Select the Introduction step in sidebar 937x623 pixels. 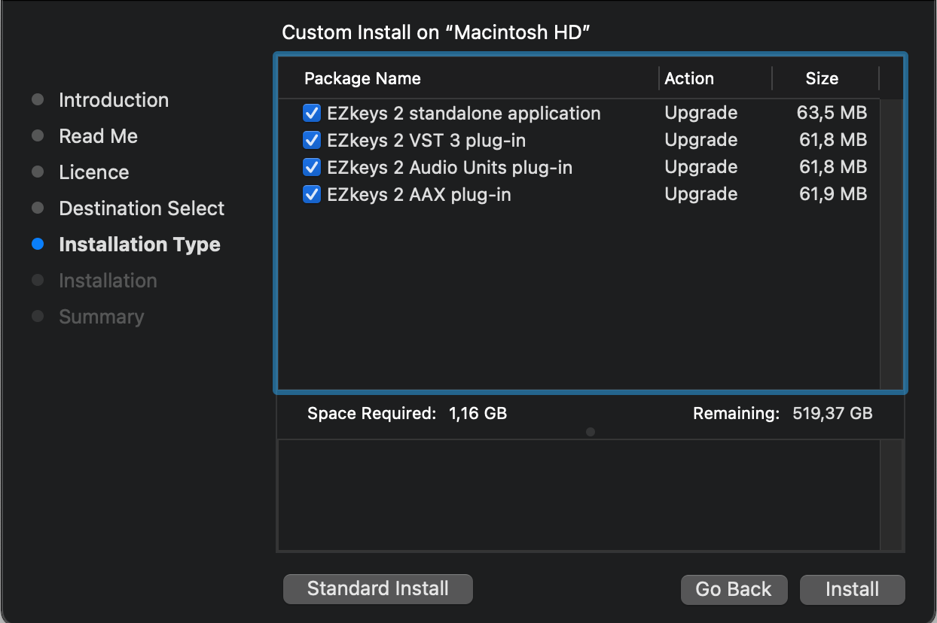pos(114,100)
